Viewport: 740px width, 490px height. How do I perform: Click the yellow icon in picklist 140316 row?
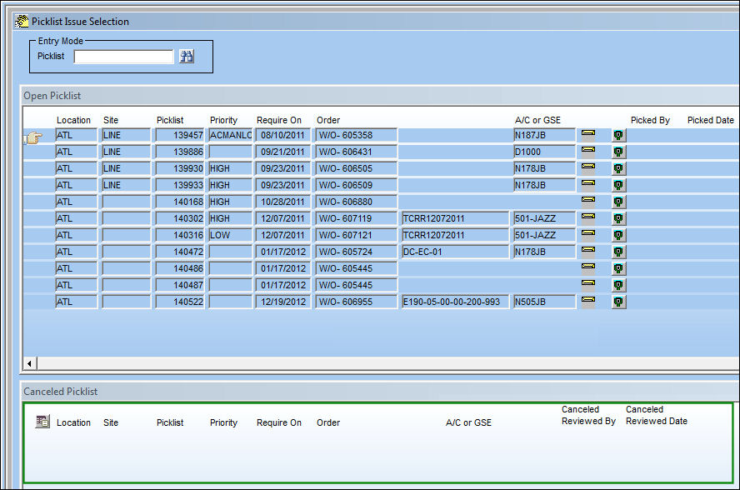pos(588,233)
